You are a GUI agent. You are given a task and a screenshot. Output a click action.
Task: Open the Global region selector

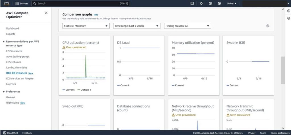231,3
